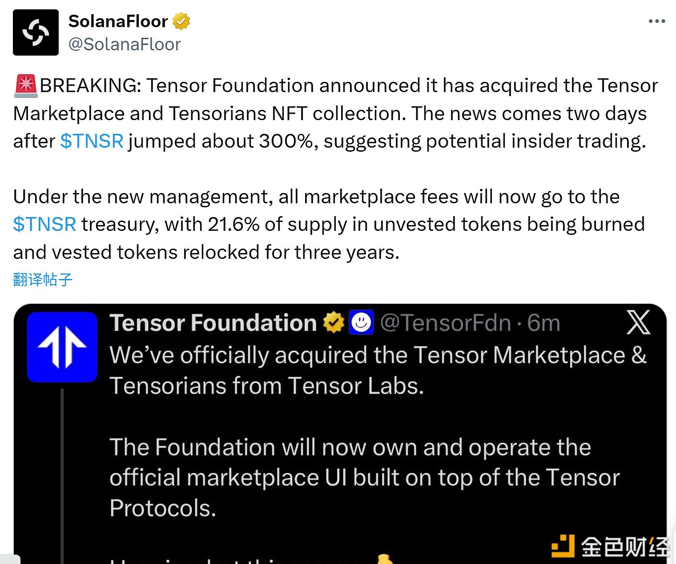Click the SolanaFloor profile avatar

(x=36, y=32)
